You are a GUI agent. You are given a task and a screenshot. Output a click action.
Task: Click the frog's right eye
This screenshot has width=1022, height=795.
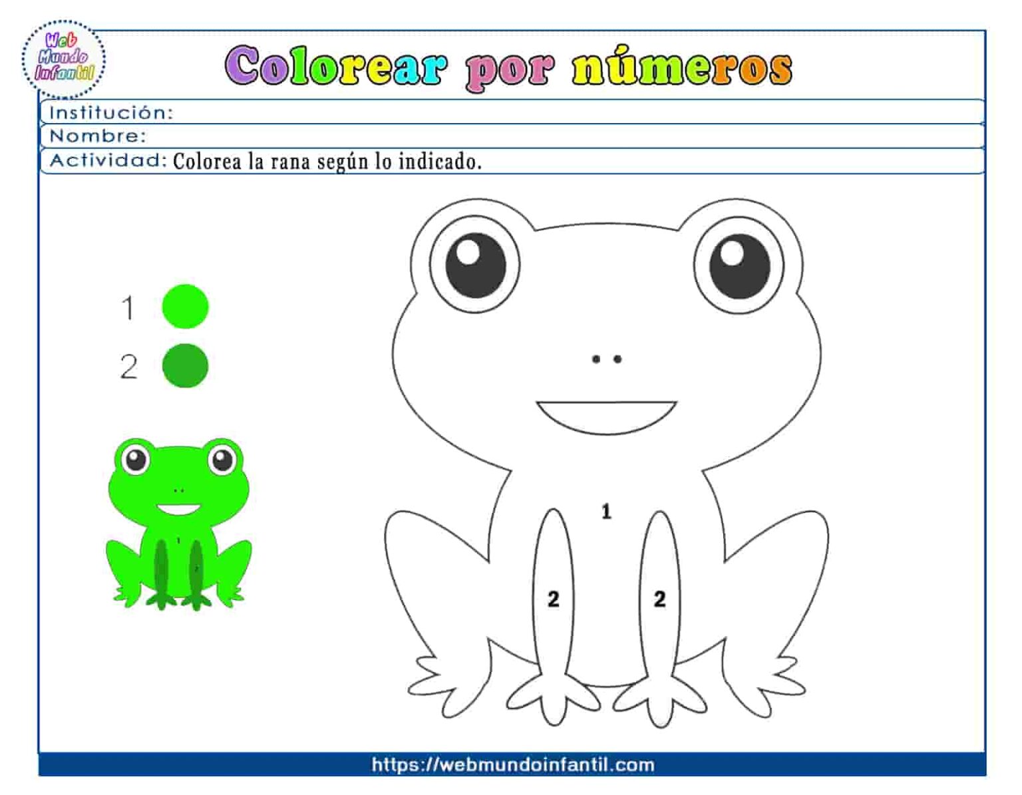point(741,265)
